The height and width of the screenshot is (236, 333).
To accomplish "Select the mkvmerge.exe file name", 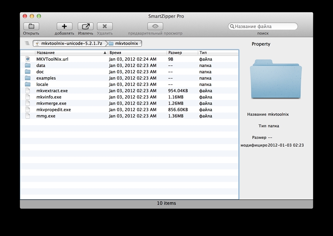I will [x=51, y=103].
